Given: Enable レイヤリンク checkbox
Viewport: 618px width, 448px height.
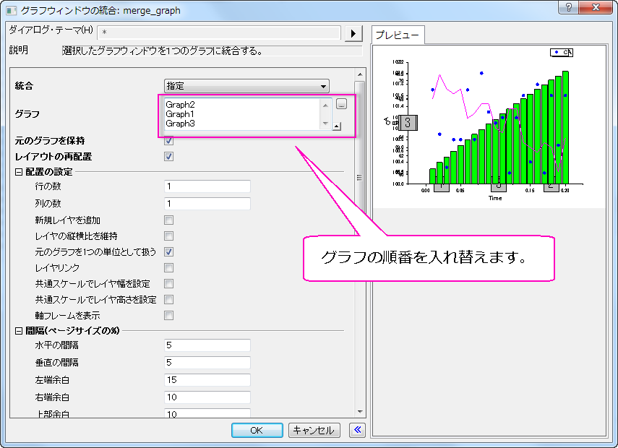Looking at the screenshot, I should tap(168, 268).
